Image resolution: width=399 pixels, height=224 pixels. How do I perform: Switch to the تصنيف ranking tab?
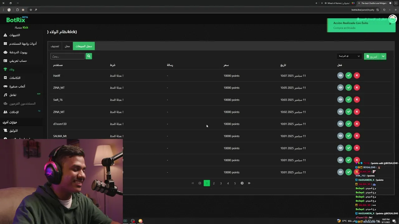55,46
